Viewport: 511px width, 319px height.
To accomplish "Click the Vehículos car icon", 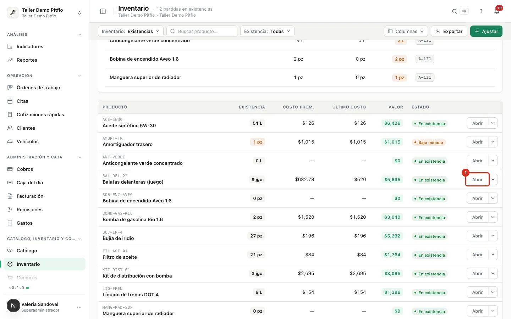I will (10, 141).
